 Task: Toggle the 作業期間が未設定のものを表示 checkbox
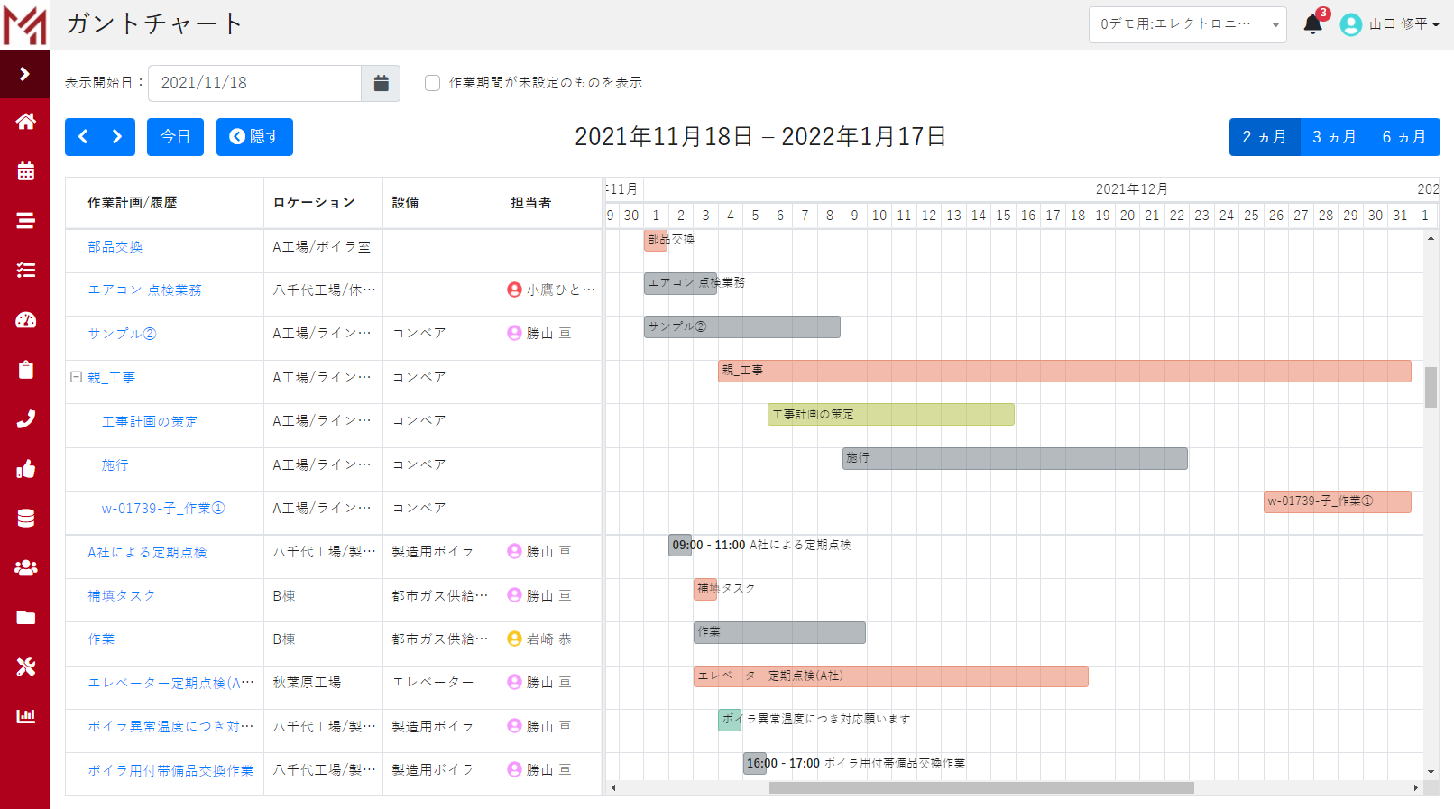[433, 83]
